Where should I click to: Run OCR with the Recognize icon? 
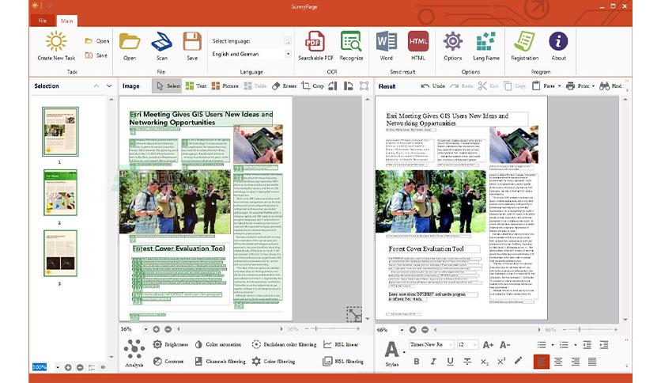[x=351, y=42]
